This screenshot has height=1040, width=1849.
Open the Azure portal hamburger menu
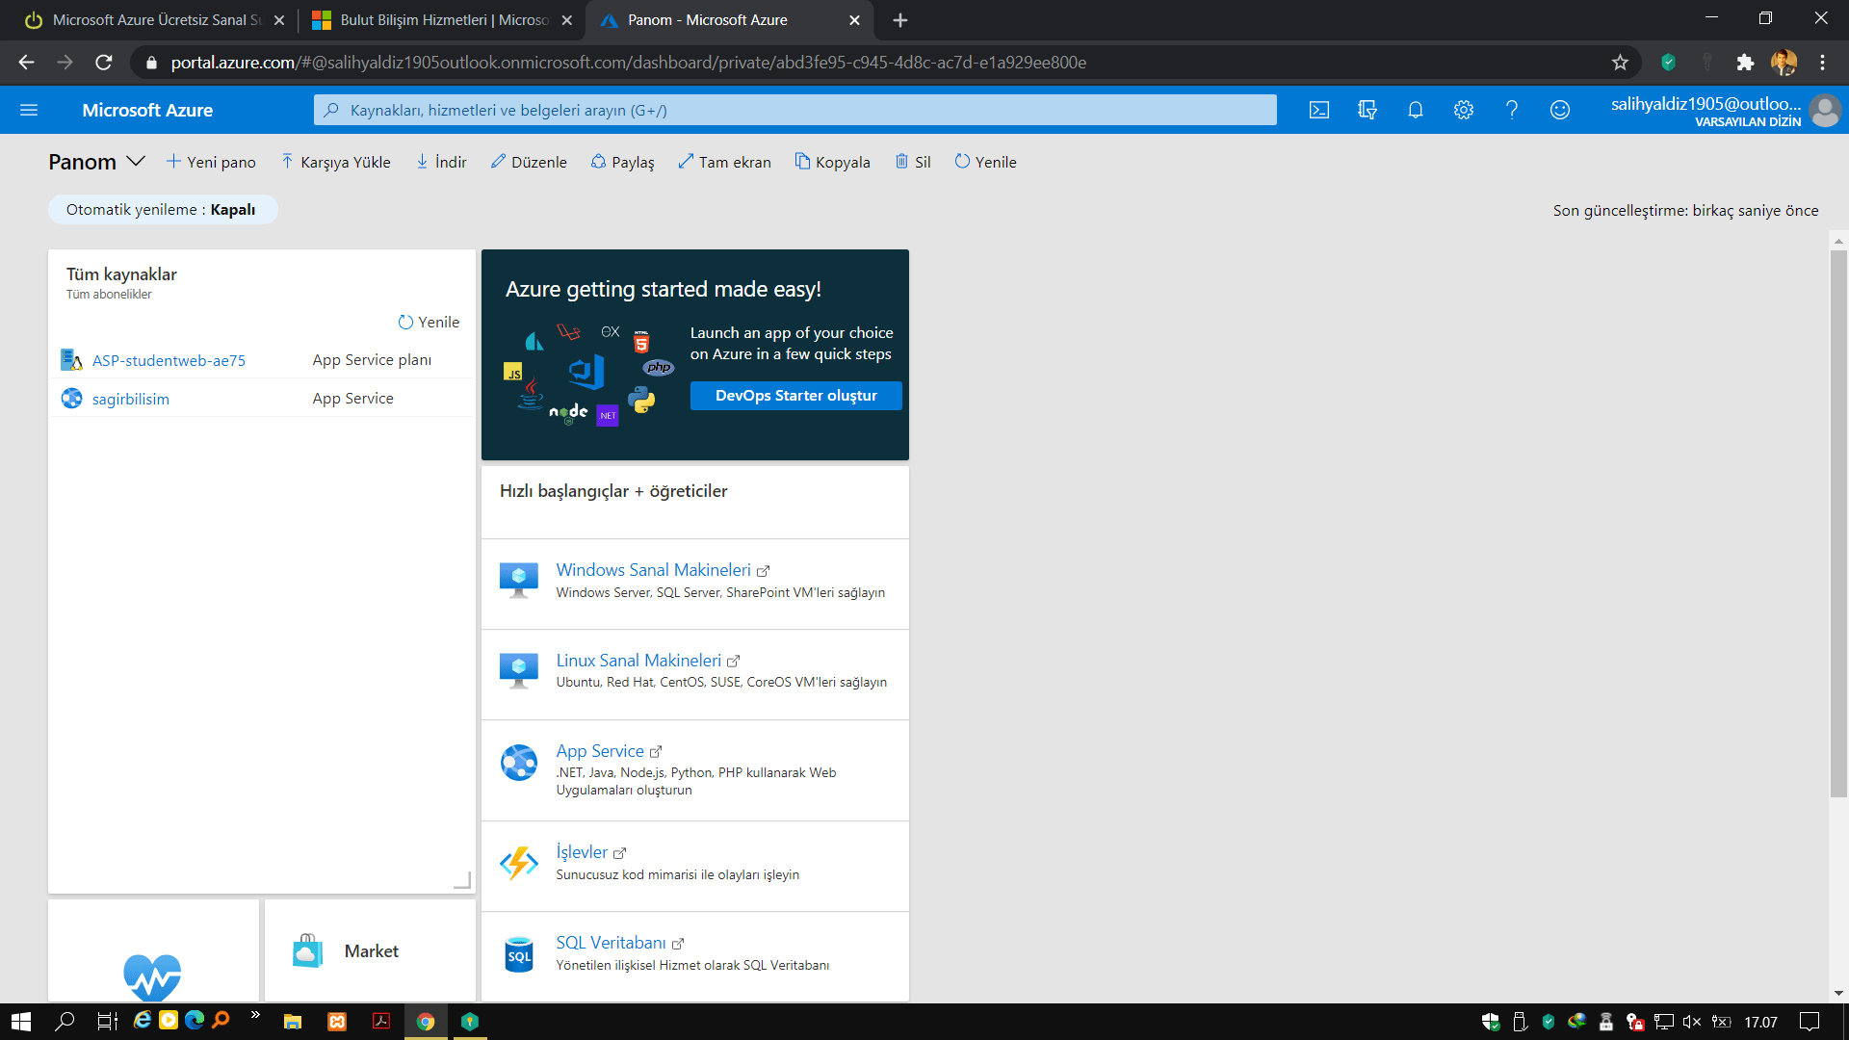pyautogui.click(x=29, y=110)
